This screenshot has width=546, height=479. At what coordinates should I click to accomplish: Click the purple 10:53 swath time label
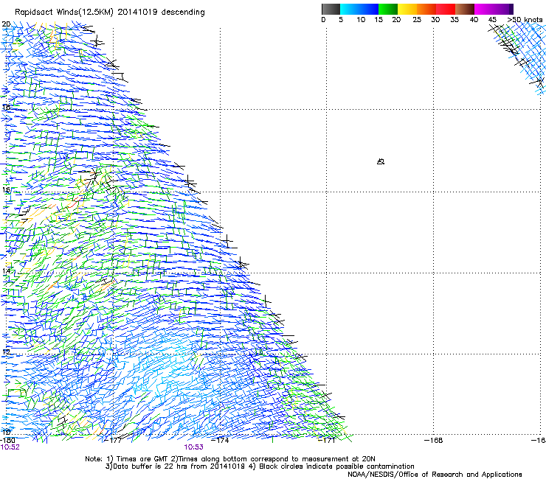tap(193, 447)
